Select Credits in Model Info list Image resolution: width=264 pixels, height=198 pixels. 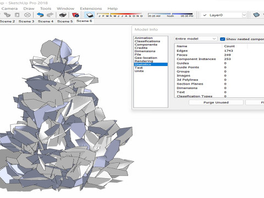(x=141, y=48)
